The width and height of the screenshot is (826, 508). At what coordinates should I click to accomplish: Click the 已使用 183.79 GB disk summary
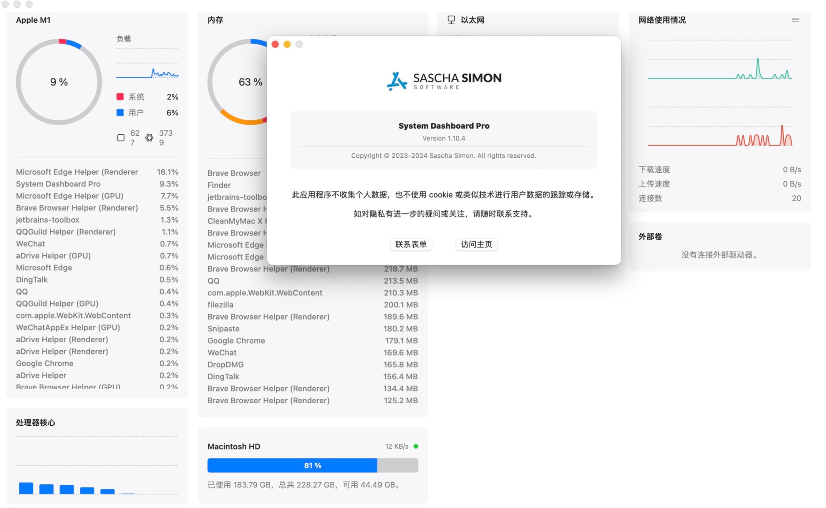pos(304,485)
